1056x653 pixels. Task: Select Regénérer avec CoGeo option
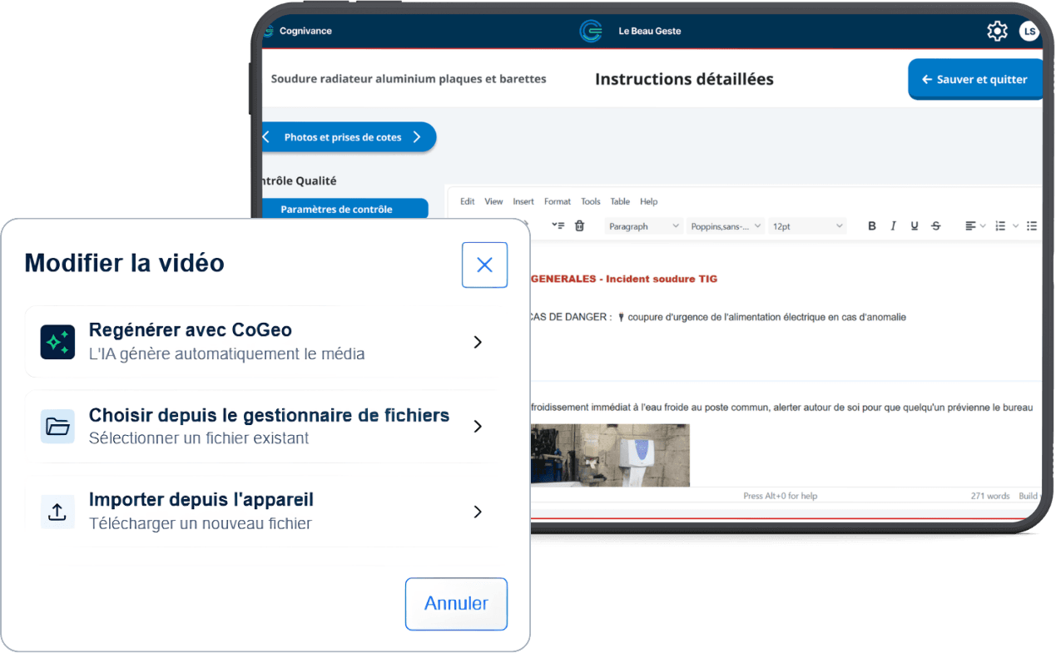coord(261,342)
